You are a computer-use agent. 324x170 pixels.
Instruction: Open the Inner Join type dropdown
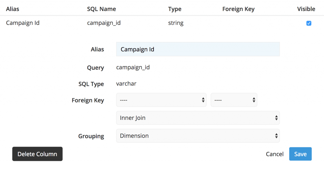point(198,118)
